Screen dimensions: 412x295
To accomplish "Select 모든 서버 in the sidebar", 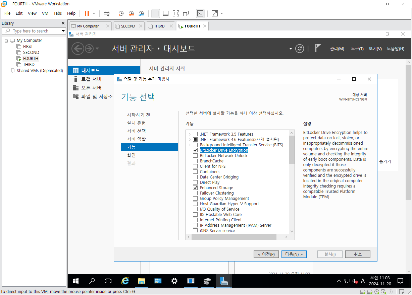I will [x=92, y=88].
